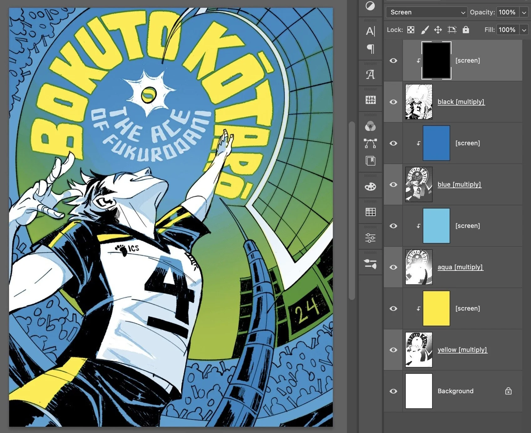Click the white Background layer thumbnail
Viewport: 531px width, 433px height.
[x=419, y=391]
